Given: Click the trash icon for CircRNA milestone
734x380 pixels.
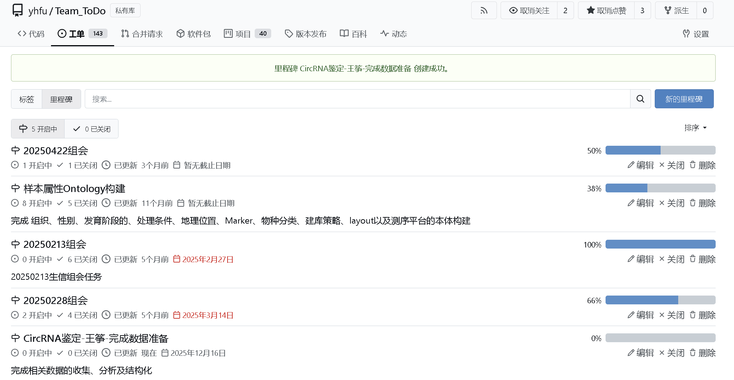Looking at the screenshot, I should [x=693, y=353].
